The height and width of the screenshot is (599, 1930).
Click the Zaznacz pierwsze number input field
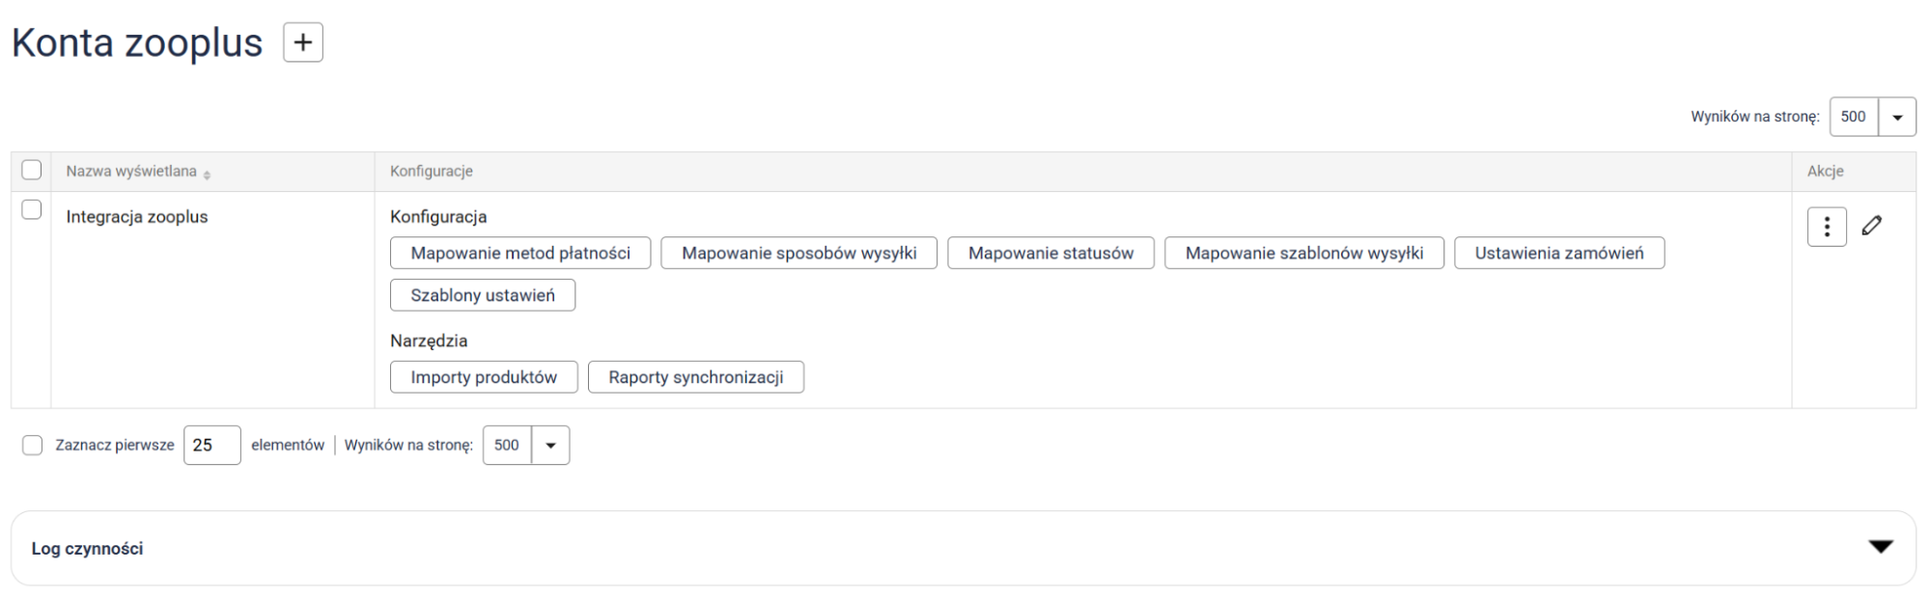point(211,445)
